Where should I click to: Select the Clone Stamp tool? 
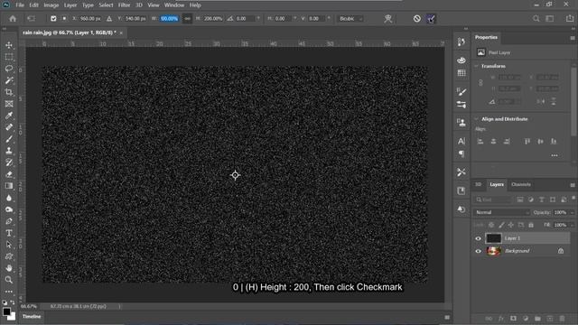click(9, 151)
